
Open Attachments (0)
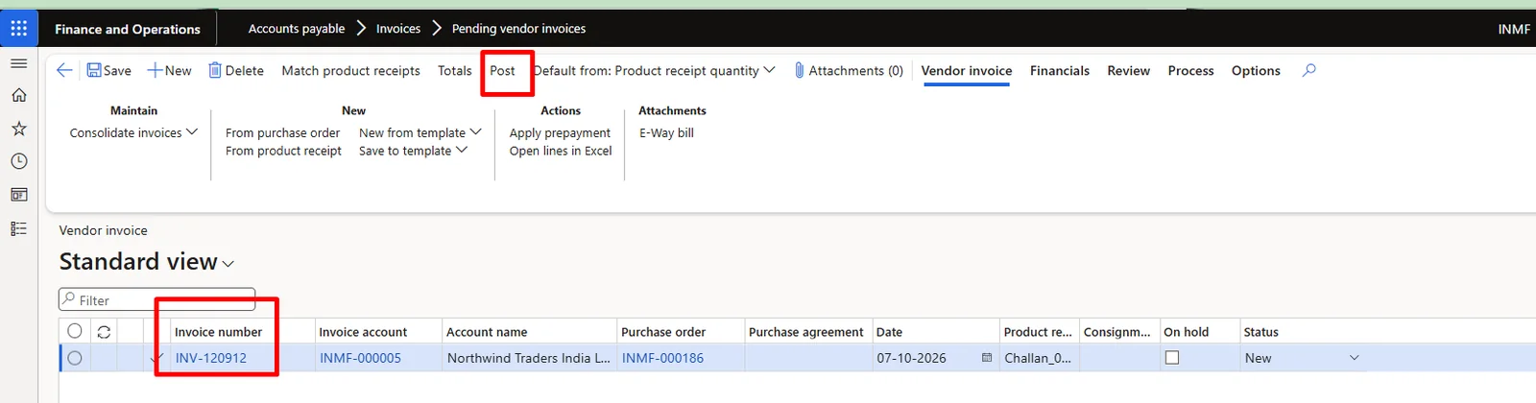point(849,70)
